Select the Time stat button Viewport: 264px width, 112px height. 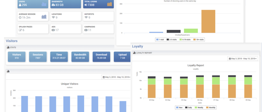tap(59, 57)
